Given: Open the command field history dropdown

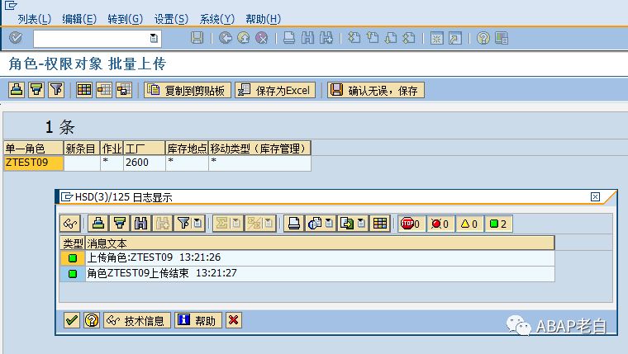Looking at the screenshot, I should pos(154,39).
